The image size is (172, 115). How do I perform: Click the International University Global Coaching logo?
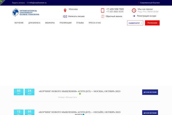pyautogui.click(x=26, y=12)
